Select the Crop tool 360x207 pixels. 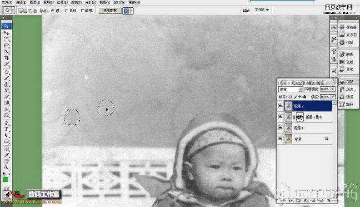[6, 58]
